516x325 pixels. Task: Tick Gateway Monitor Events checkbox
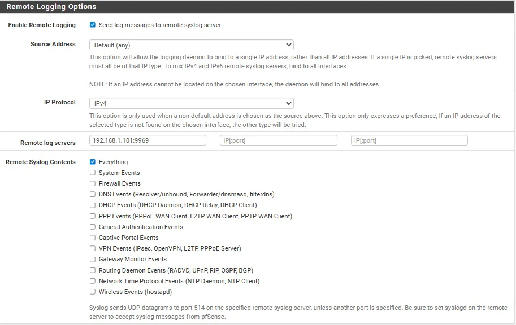[93, 260]
